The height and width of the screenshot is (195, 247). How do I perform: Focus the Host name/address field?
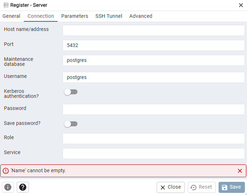point(154,30)
